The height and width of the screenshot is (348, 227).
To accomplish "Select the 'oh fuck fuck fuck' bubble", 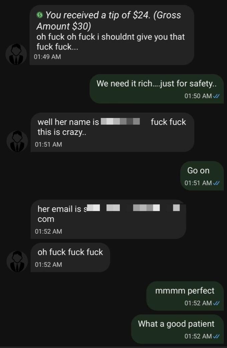I will tap(70, 257).
